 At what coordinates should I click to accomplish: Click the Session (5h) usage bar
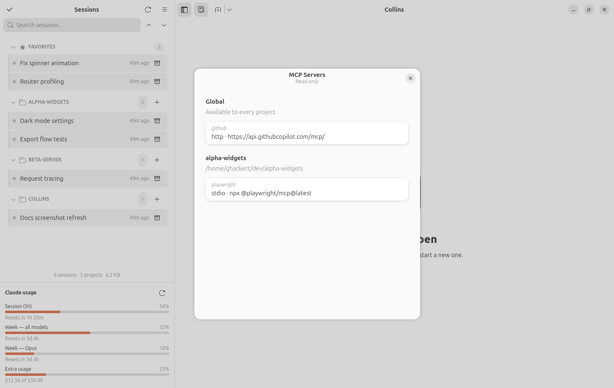click(x=87, y=312)
